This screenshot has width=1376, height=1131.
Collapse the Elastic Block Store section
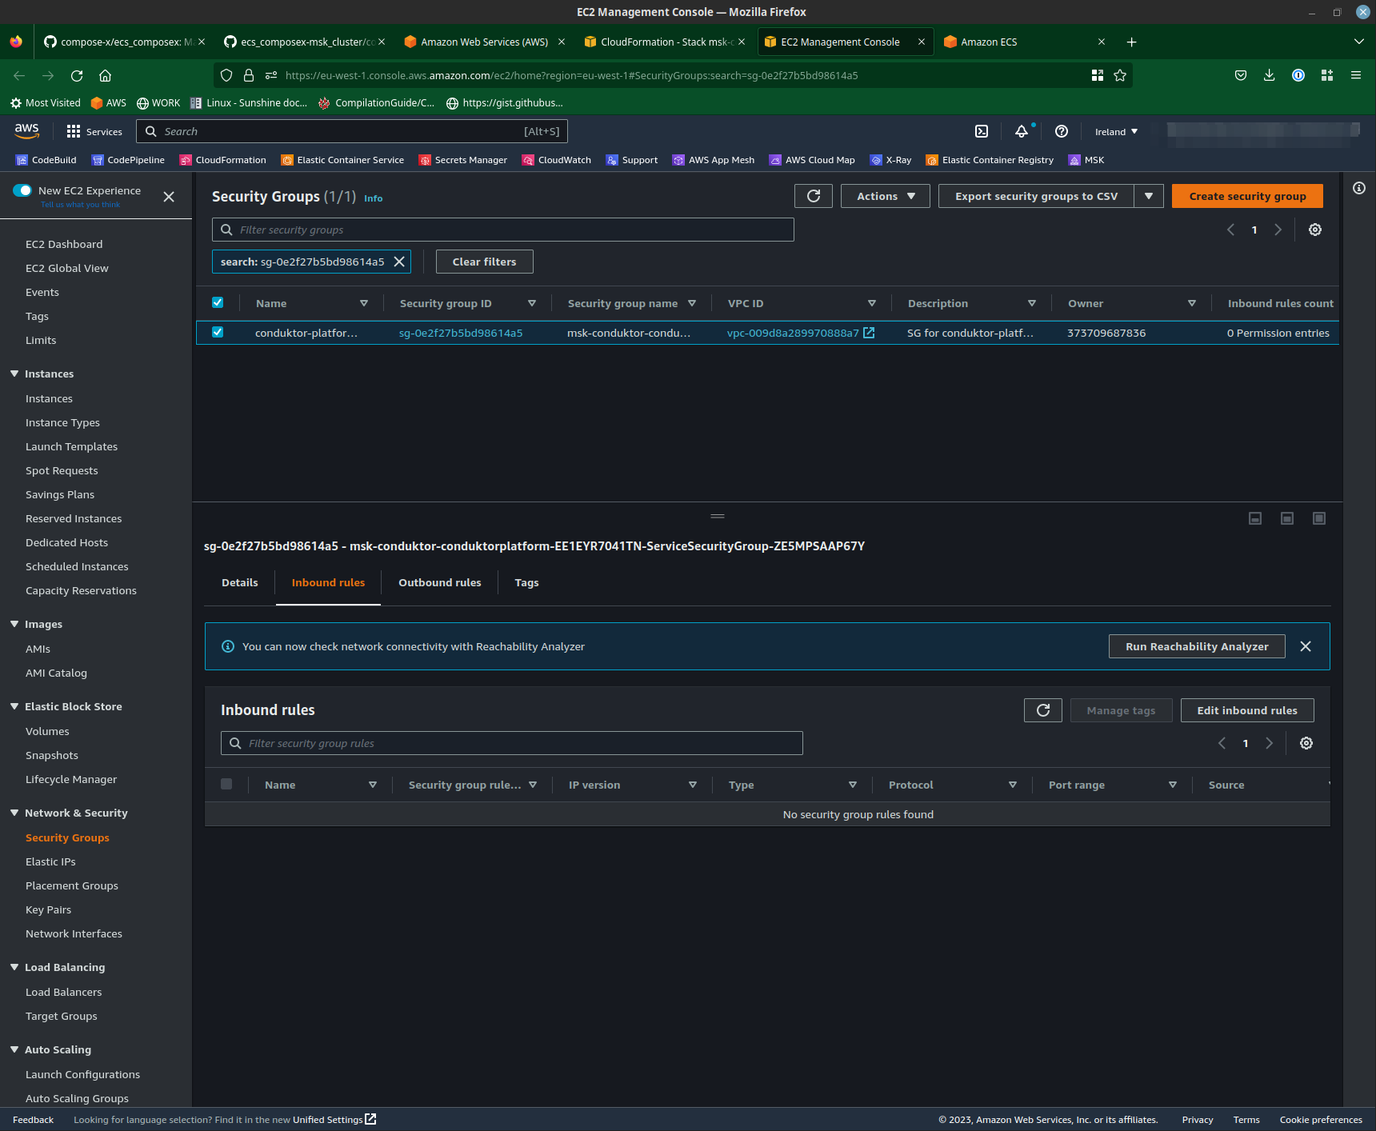[x=14, y=706]
